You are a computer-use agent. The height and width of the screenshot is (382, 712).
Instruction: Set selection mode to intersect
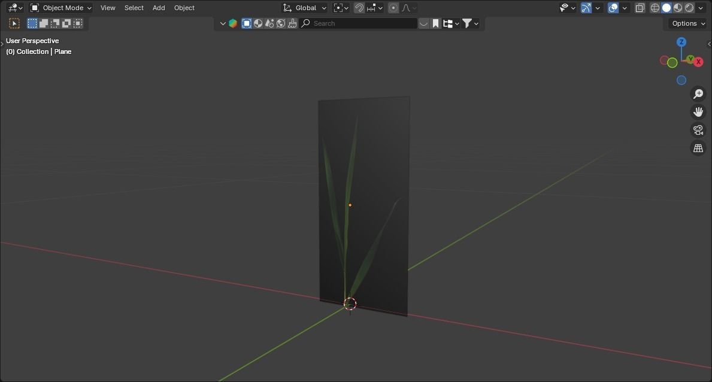78,23
